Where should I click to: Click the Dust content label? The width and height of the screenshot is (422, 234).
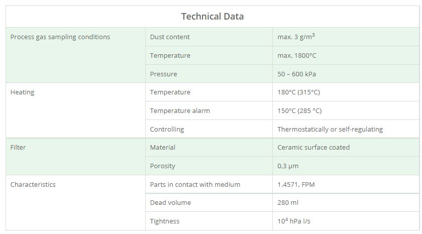click(170, 37)
